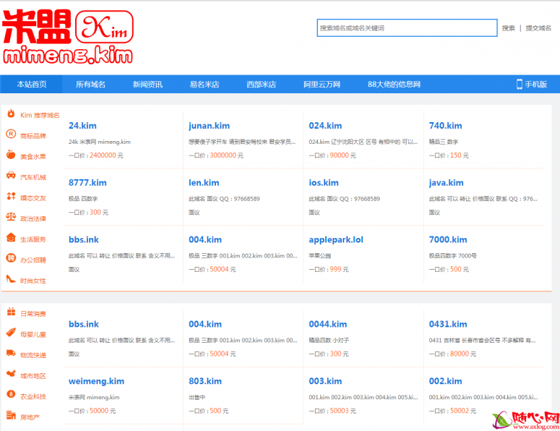Open the 婚恋交友 category icon

point(11,196)
